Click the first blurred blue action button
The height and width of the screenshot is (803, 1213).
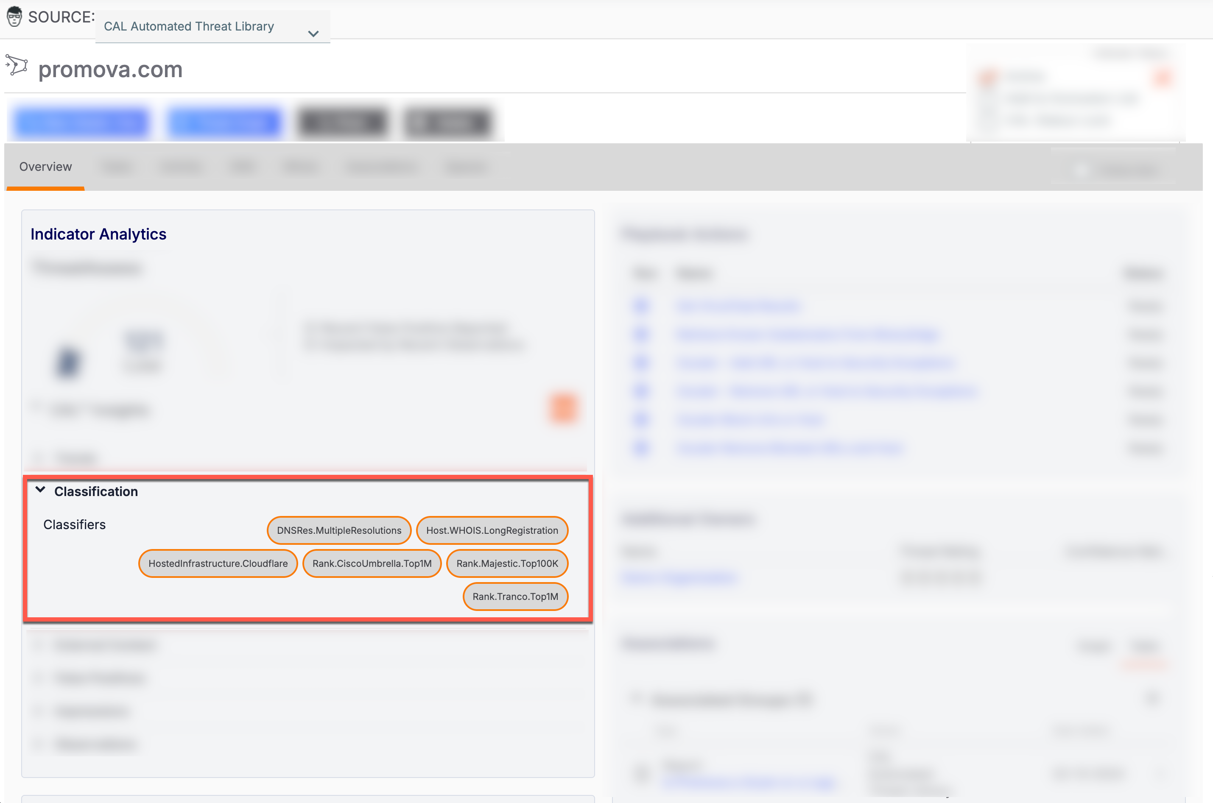pyautogui.click(x=82, y=122)
